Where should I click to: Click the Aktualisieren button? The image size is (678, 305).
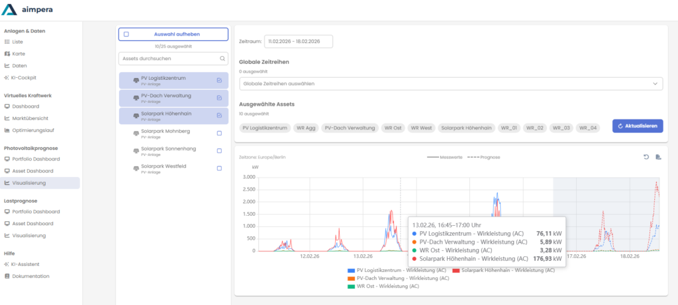[637, 125]
